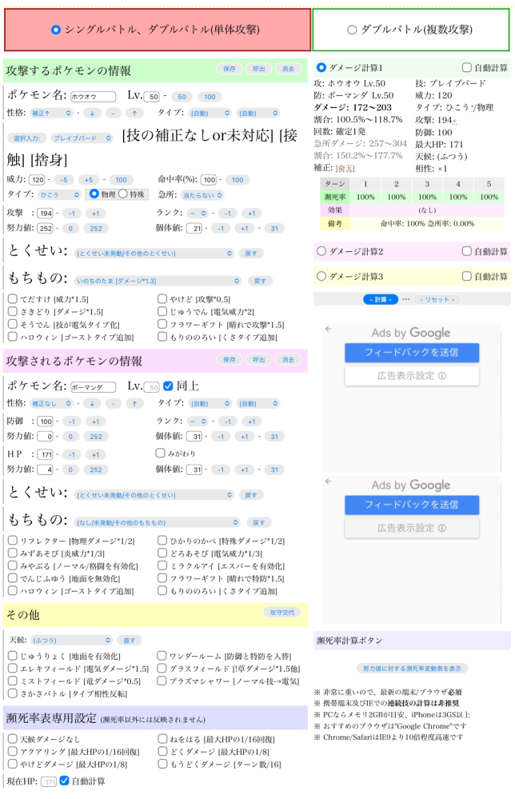Enable 自動計算 for ダメージ計算1

coord(466,67)
